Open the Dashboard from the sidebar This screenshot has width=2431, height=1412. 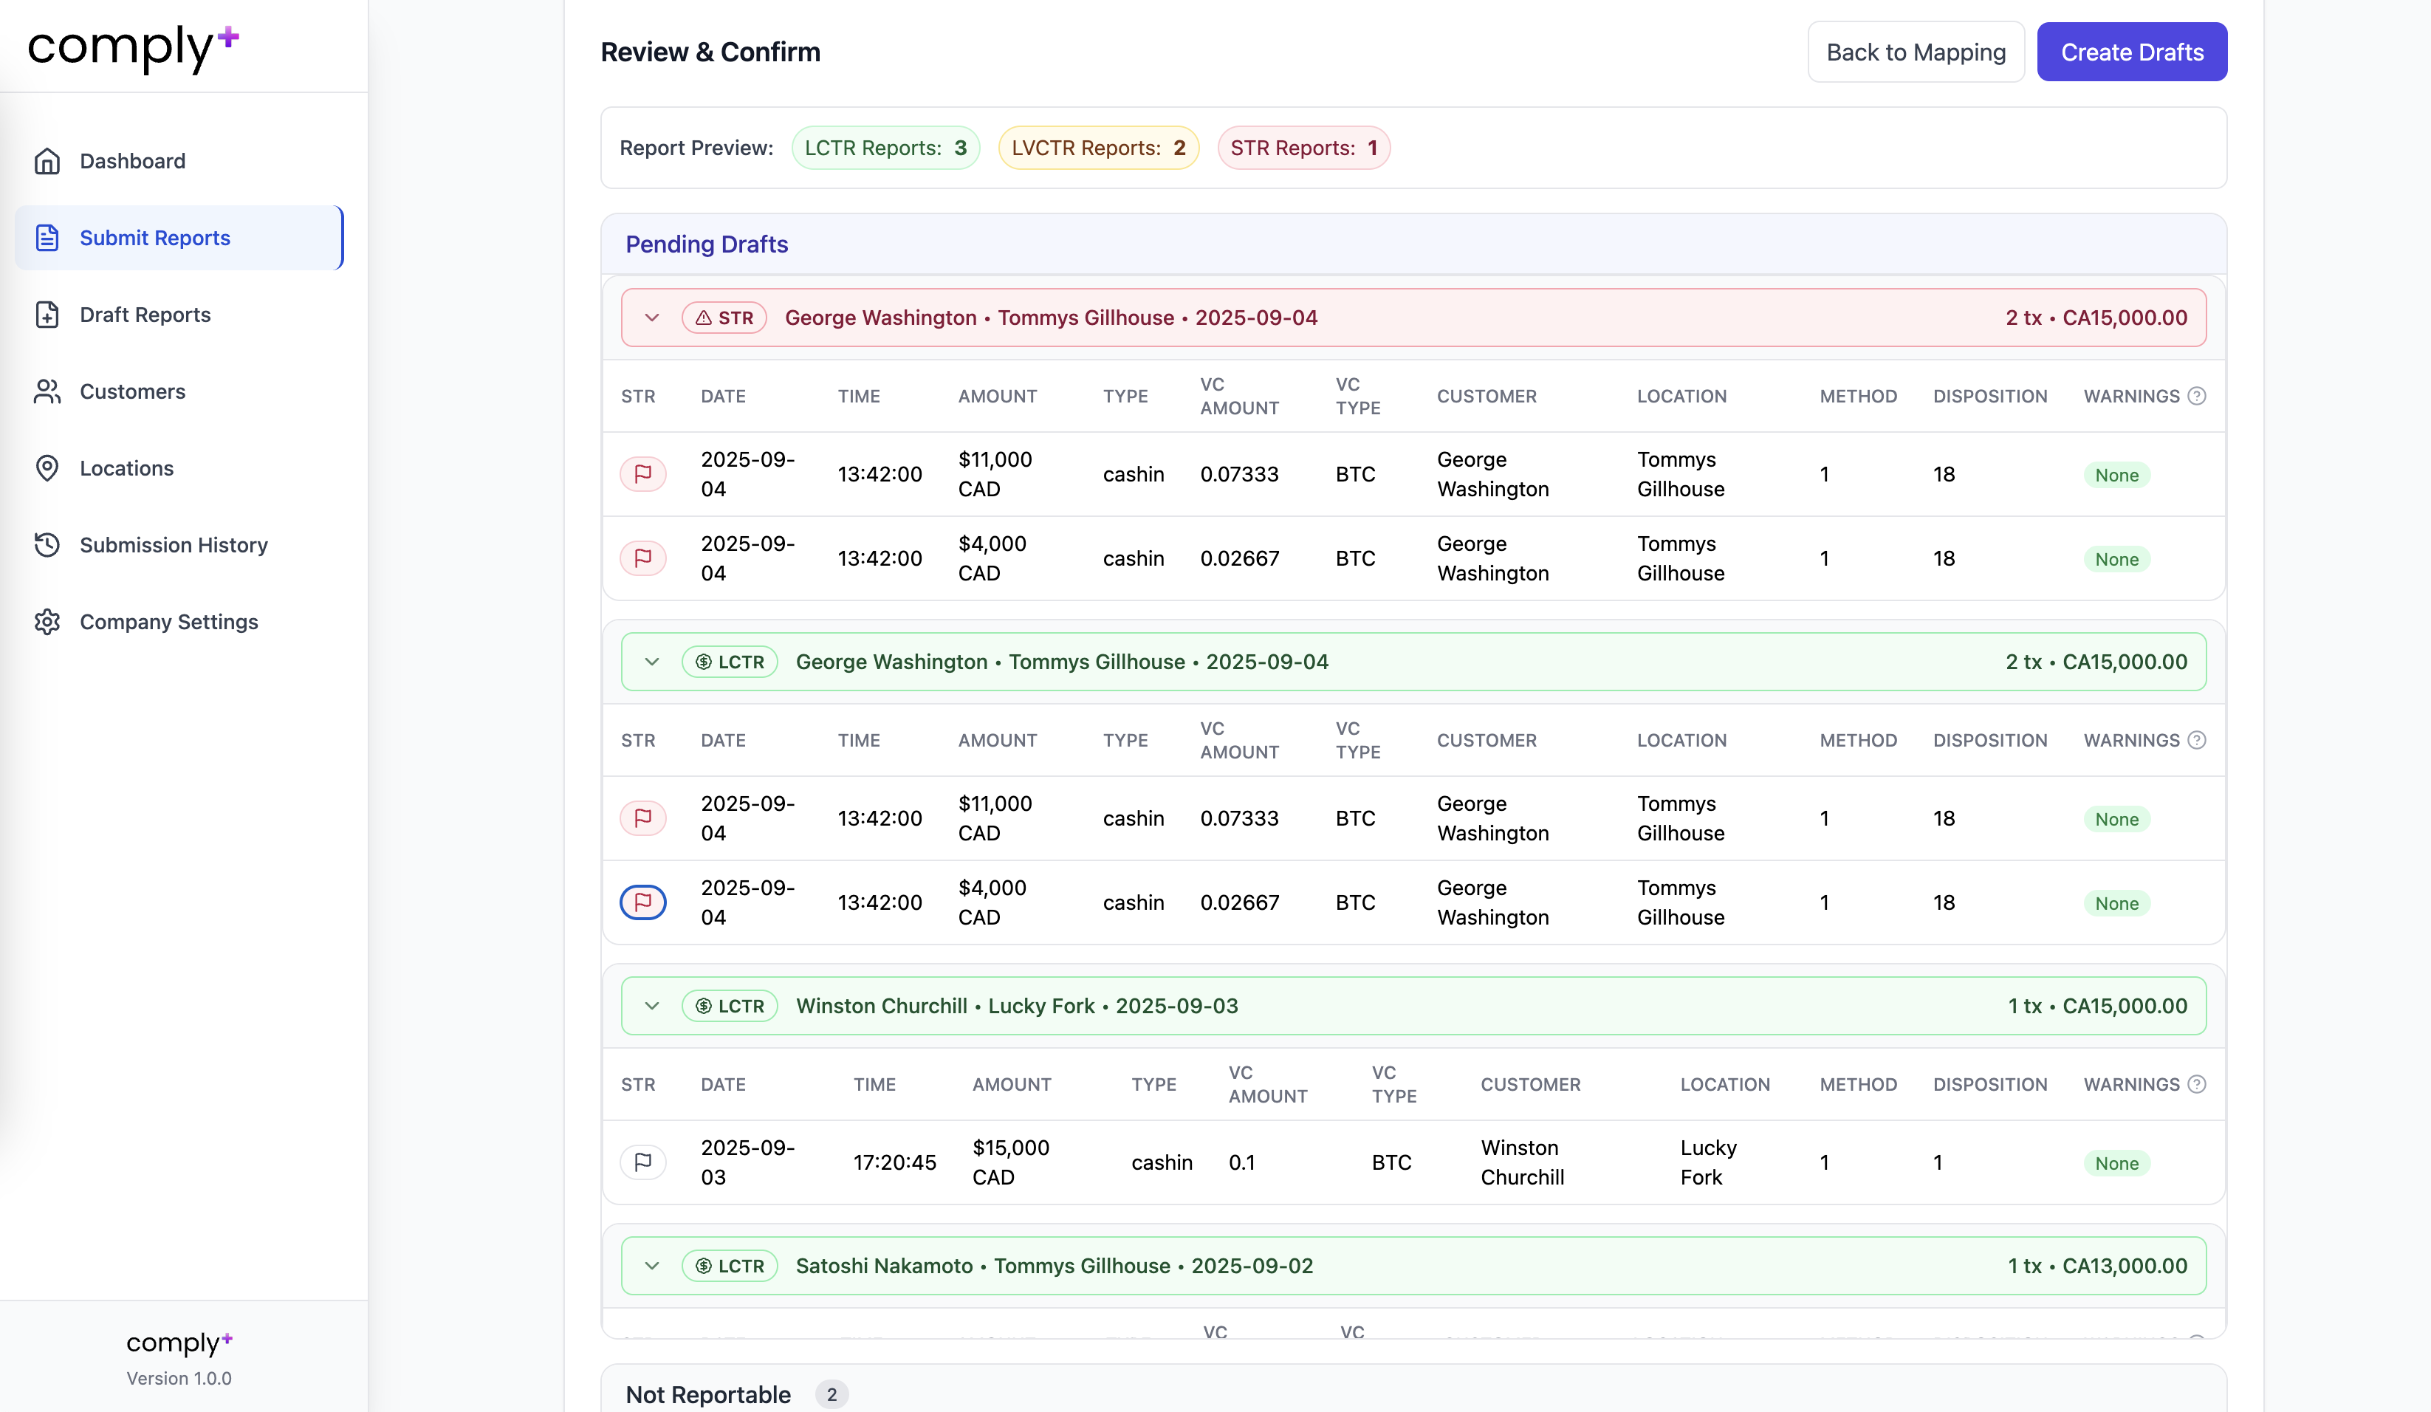point(132,160)
